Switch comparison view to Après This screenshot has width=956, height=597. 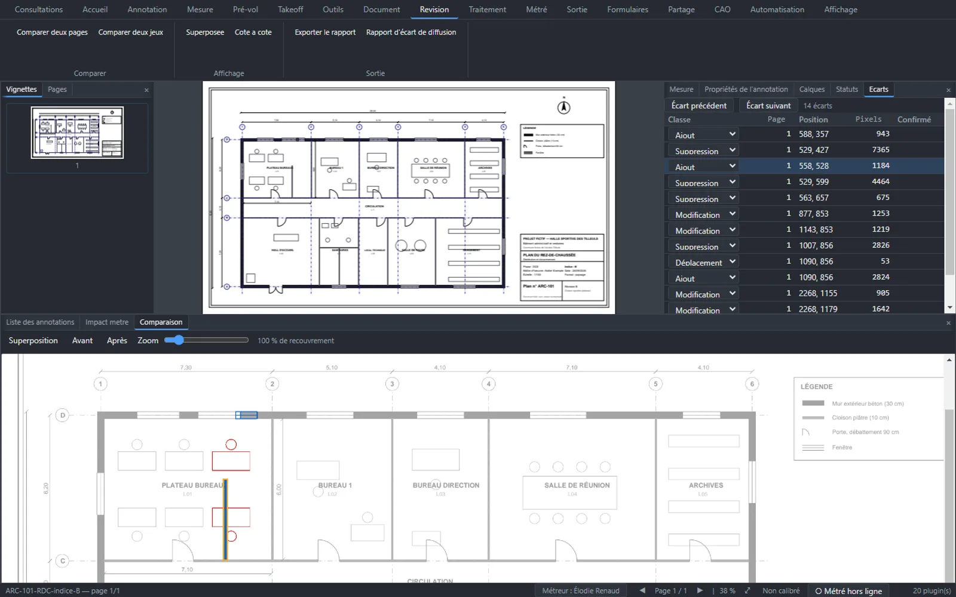(117, 340)
